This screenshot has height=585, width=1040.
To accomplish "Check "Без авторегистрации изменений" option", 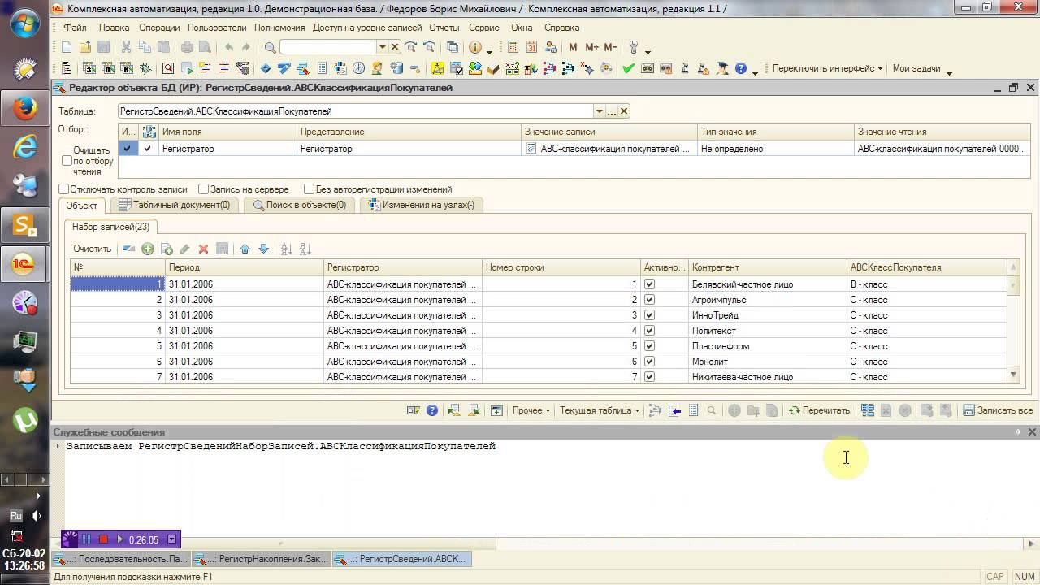I will coord(309,189).
